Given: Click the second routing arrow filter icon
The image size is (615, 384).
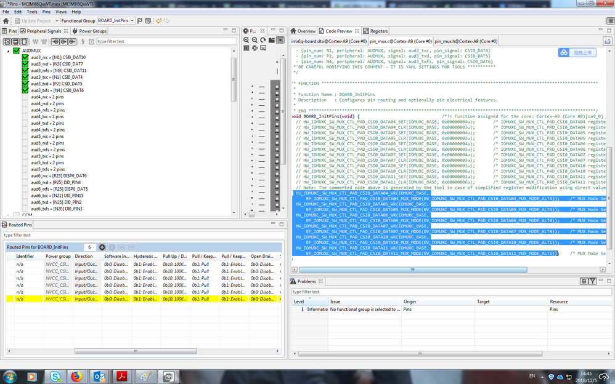Looking at the screenshot, I should [x=63, y=41].
